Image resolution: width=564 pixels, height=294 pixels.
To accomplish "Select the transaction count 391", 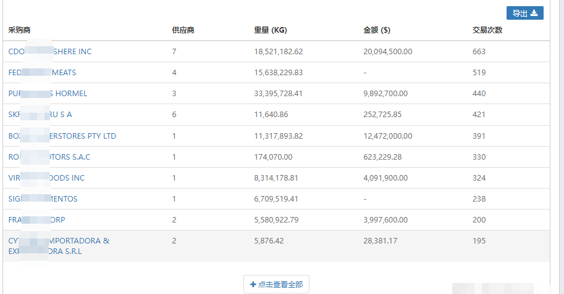I will tap(479, 136).
